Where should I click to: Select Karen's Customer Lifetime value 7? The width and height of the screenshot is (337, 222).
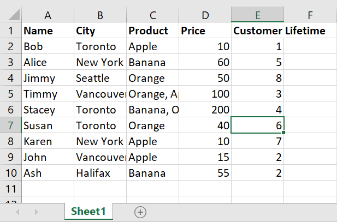257,141
